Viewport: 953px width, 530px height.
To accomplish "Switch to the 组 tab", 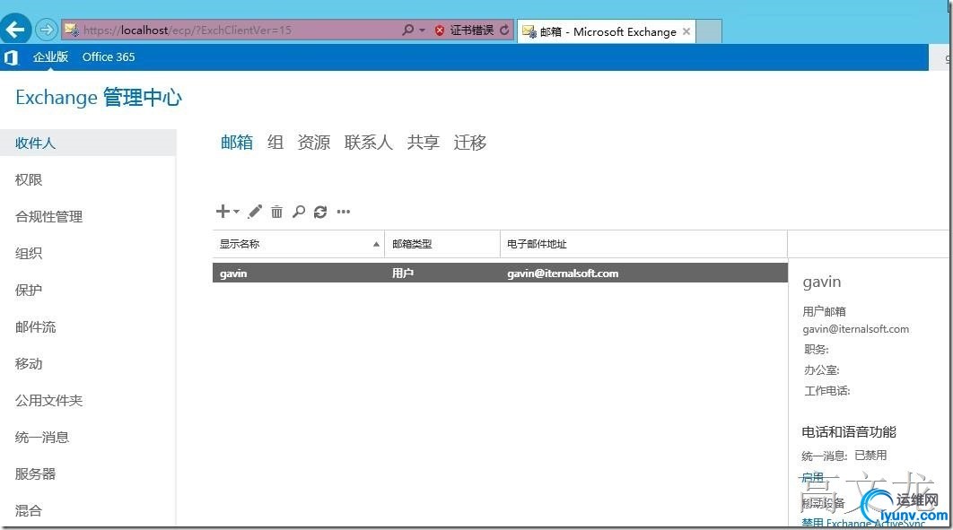I will coord(275,142).
